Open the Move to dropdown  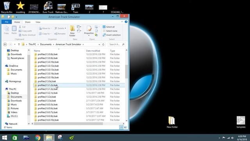(45, 28)
